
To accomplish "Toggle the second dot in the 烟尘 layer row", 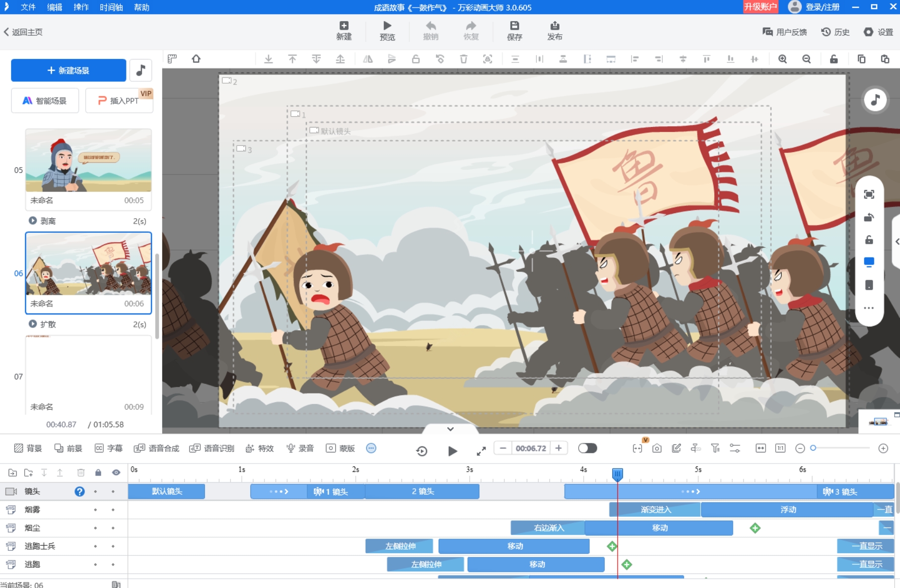I will (113, 528).
